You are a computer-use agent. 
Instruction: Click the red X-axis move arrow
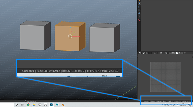[79, 37]
